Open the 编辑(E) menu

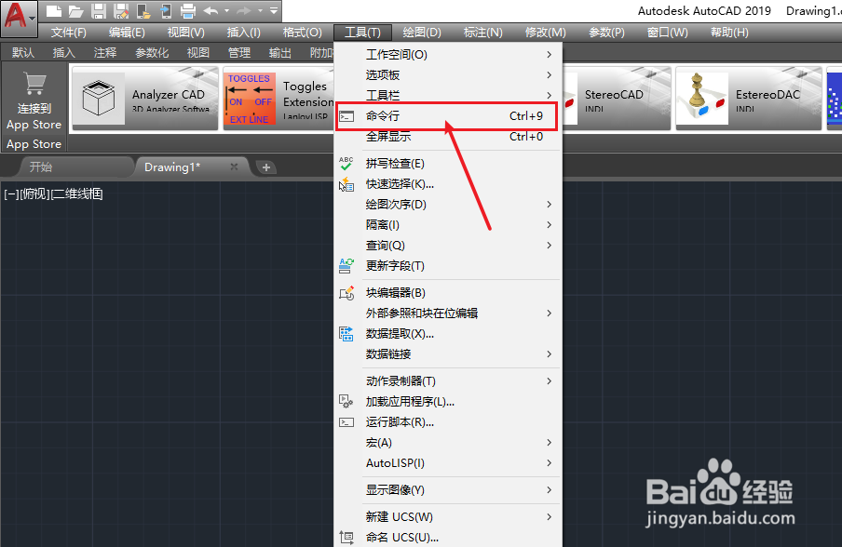(x=127, y=33)
